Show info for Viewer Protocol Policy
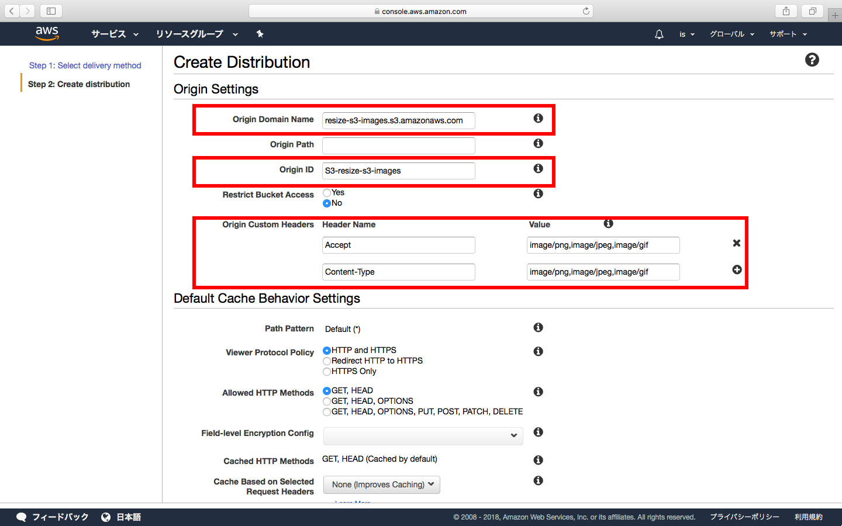This screenshot has height=526, width=842. pos(539,351)
